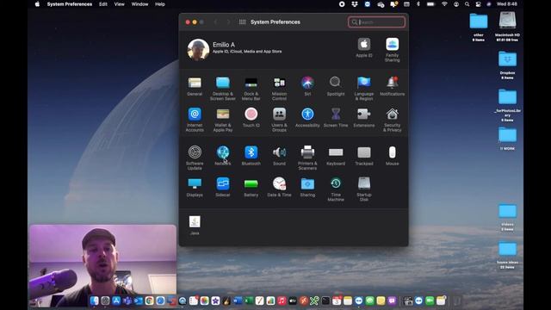The width and height of the screenshot is (551, 310).
Task: Open Music app in the Dock
Action: click(x=282, y=301)
